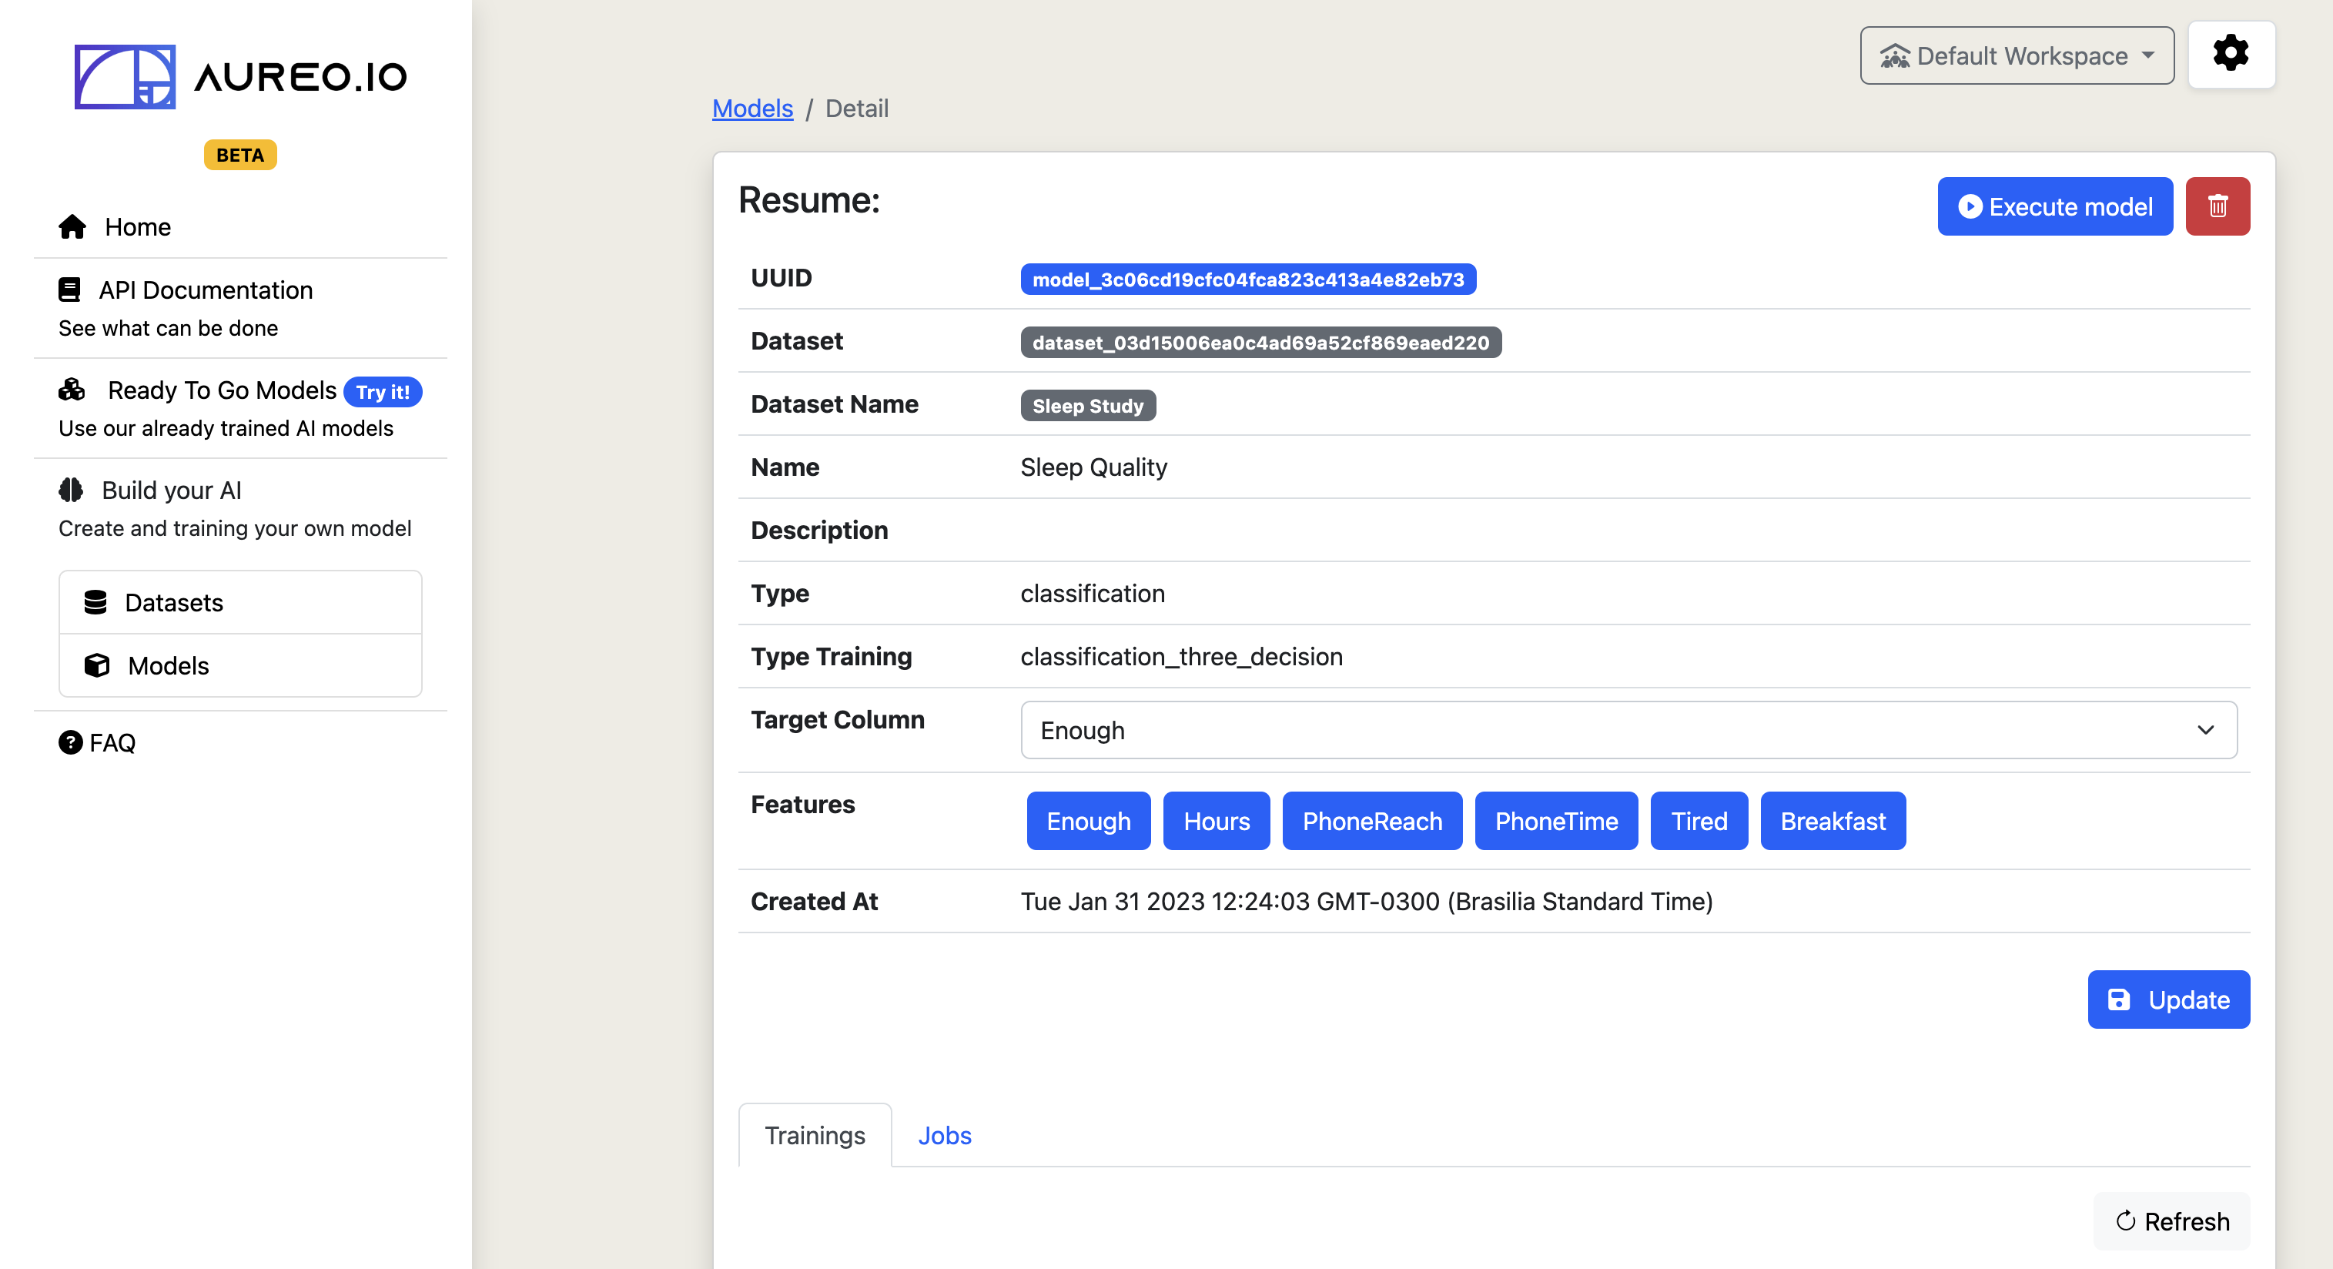
Task: Click the 'classification_three_decision' value
Action: [x=1181, y=656]
